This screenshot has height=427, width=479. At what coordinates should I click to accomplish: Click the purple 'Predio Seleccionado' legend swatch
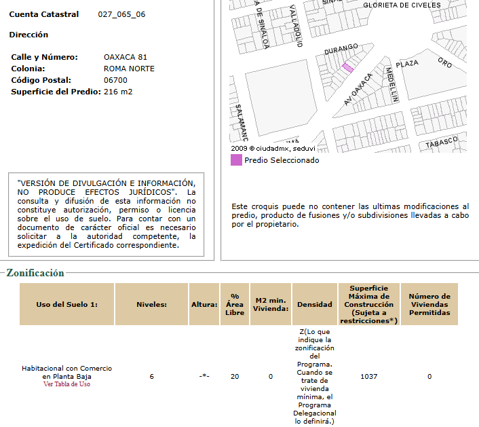coord(236,160)
